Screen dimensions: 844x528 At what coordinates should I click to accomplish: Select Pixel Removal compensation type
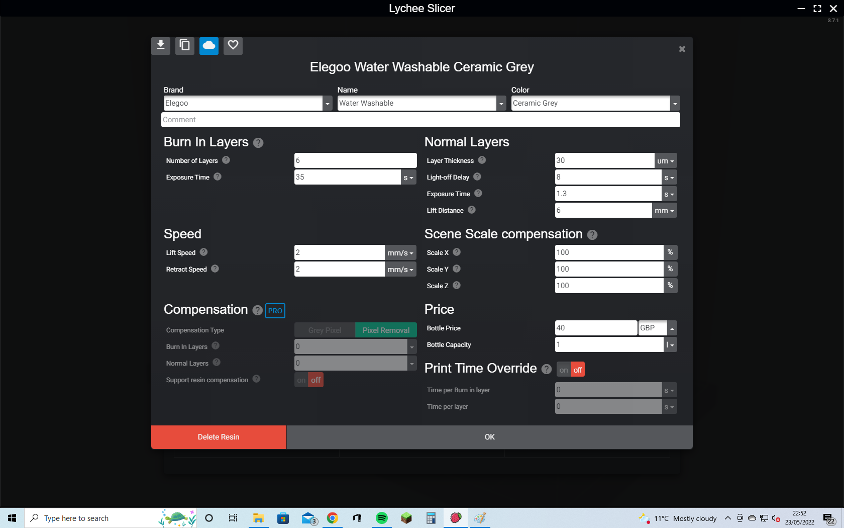point(386,330)
